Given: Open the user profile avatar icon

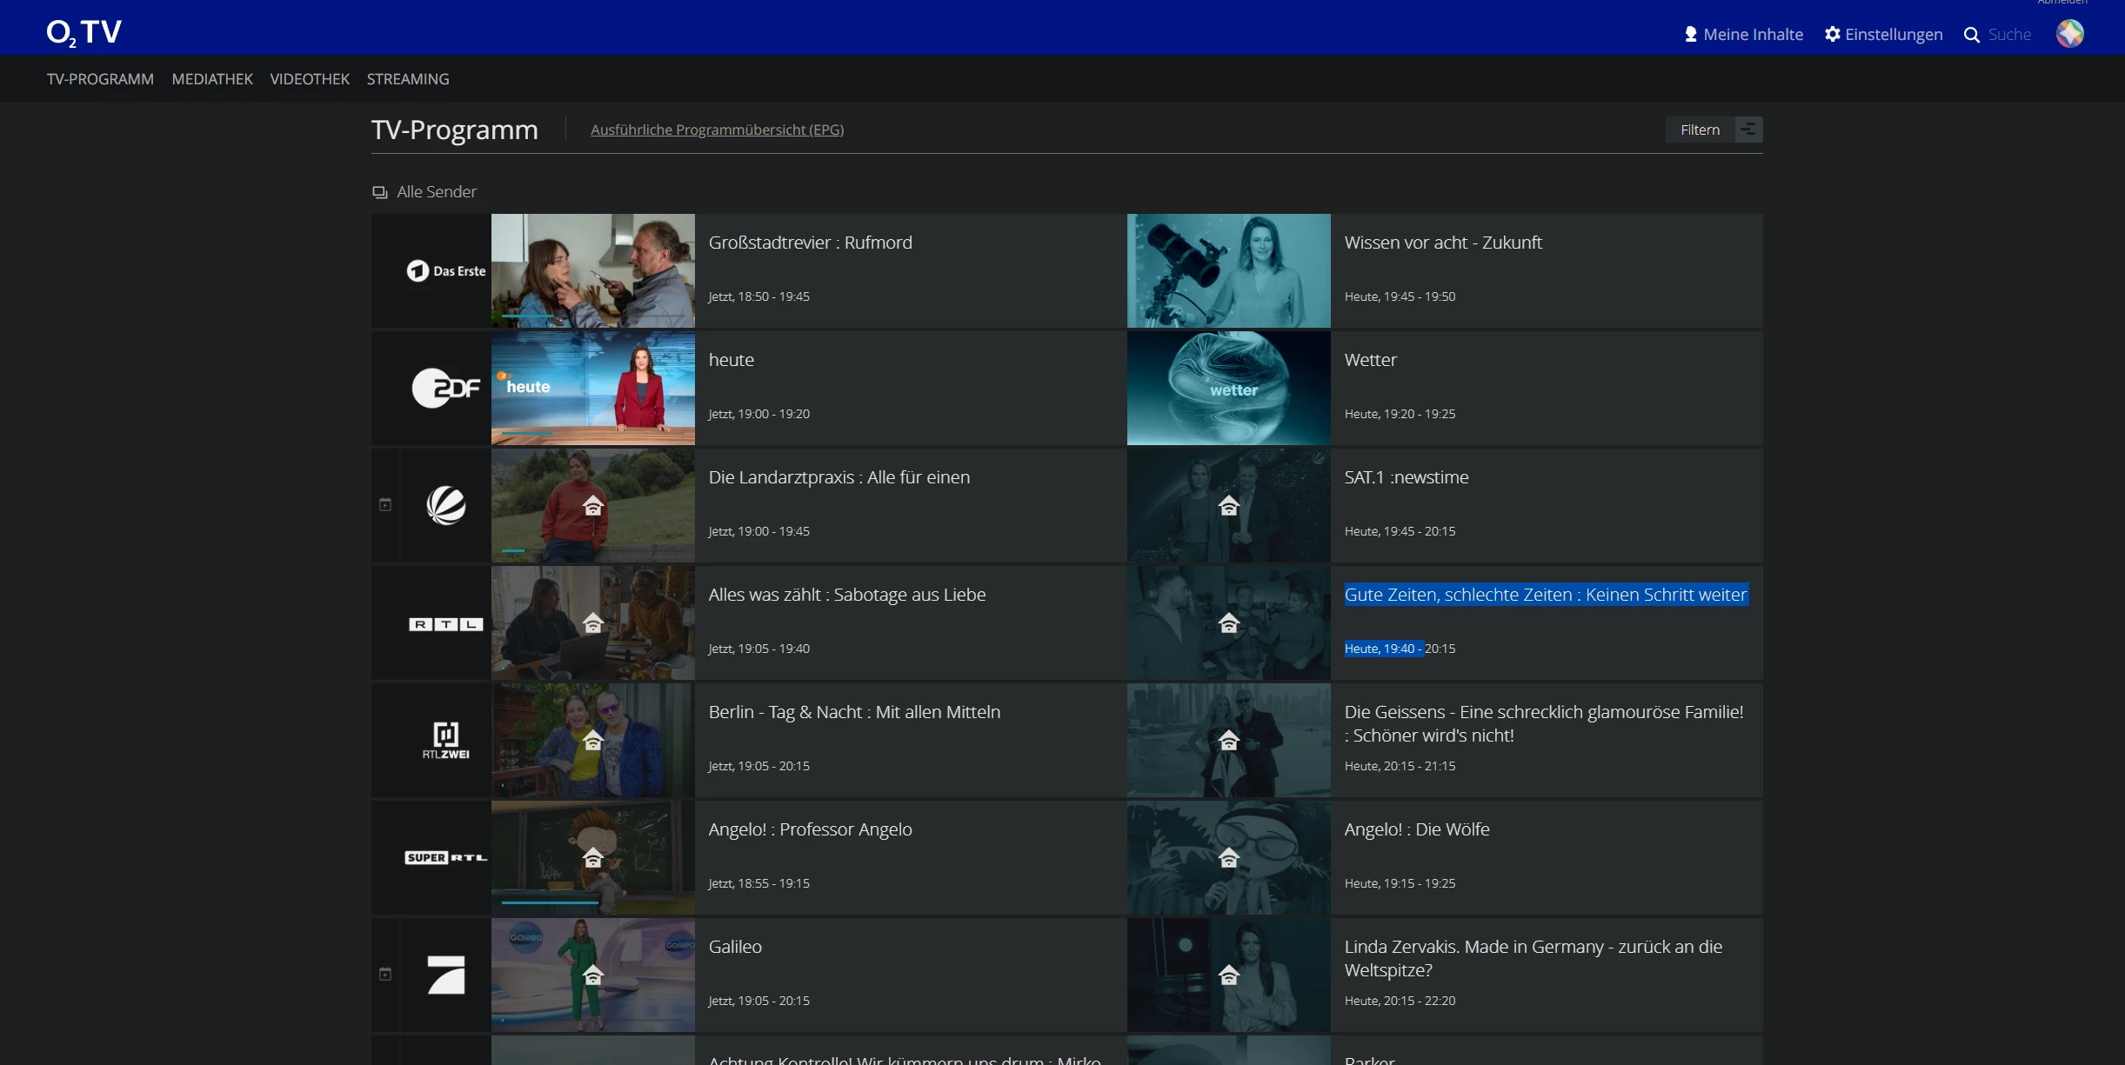Looking at the screenshot, I should coord(2069,34).
